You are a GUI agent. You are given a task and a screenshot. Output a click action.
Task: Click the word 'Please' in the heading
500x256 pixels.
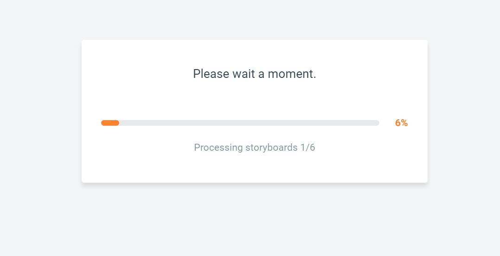pos(211,74)
